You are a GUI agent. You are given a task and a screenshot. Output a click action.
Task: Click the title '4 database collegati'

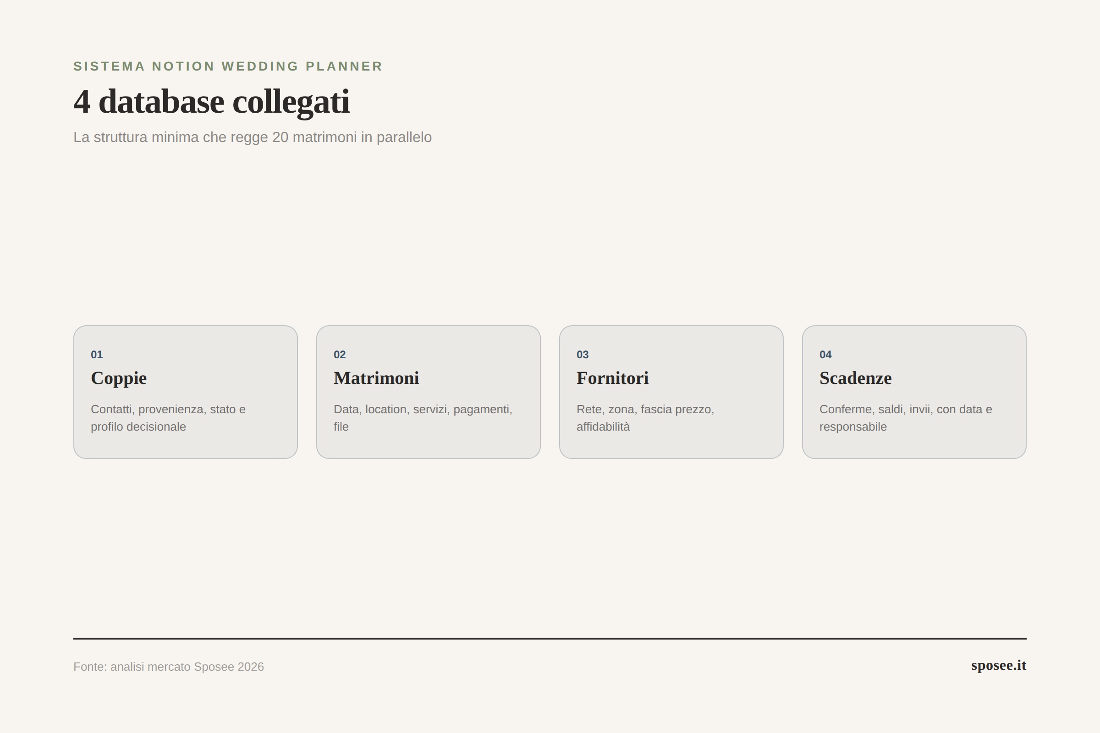[x=211, y=102]
